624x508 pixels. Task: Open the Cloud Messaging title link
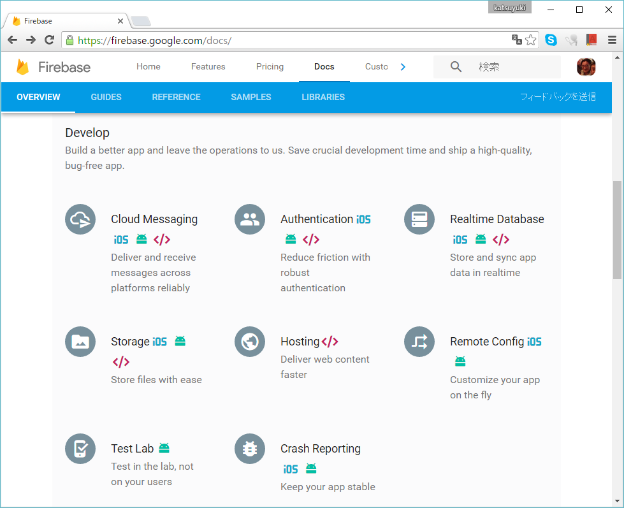(x=154, y=219)
